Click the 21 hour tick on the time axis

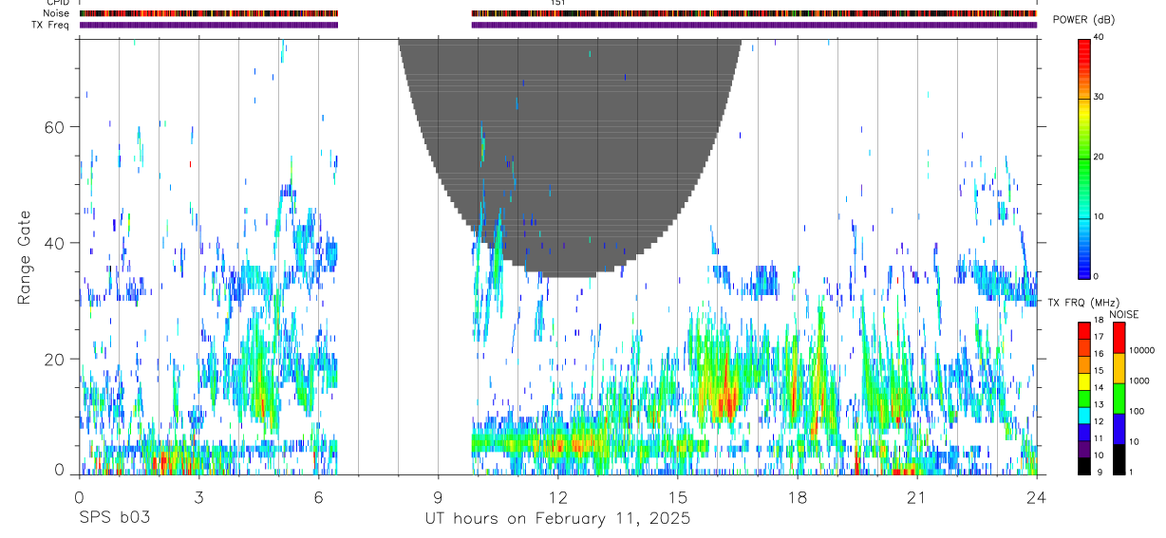916,497
